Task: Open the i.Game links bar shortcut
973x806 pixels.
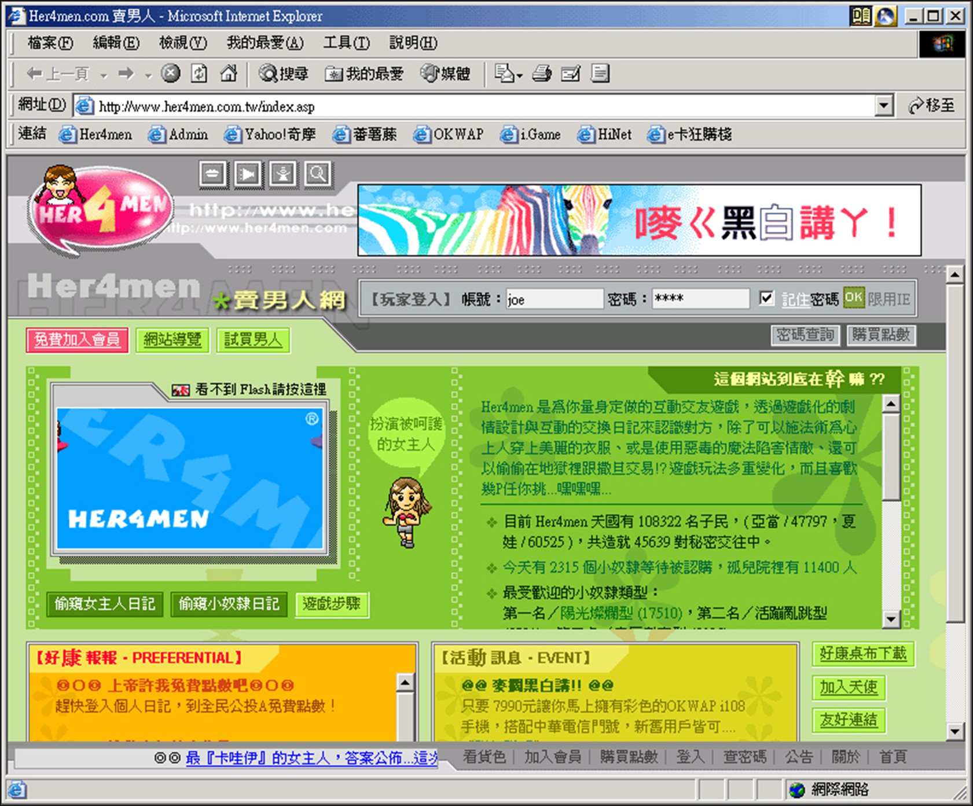Action: [x=531, y=134]
